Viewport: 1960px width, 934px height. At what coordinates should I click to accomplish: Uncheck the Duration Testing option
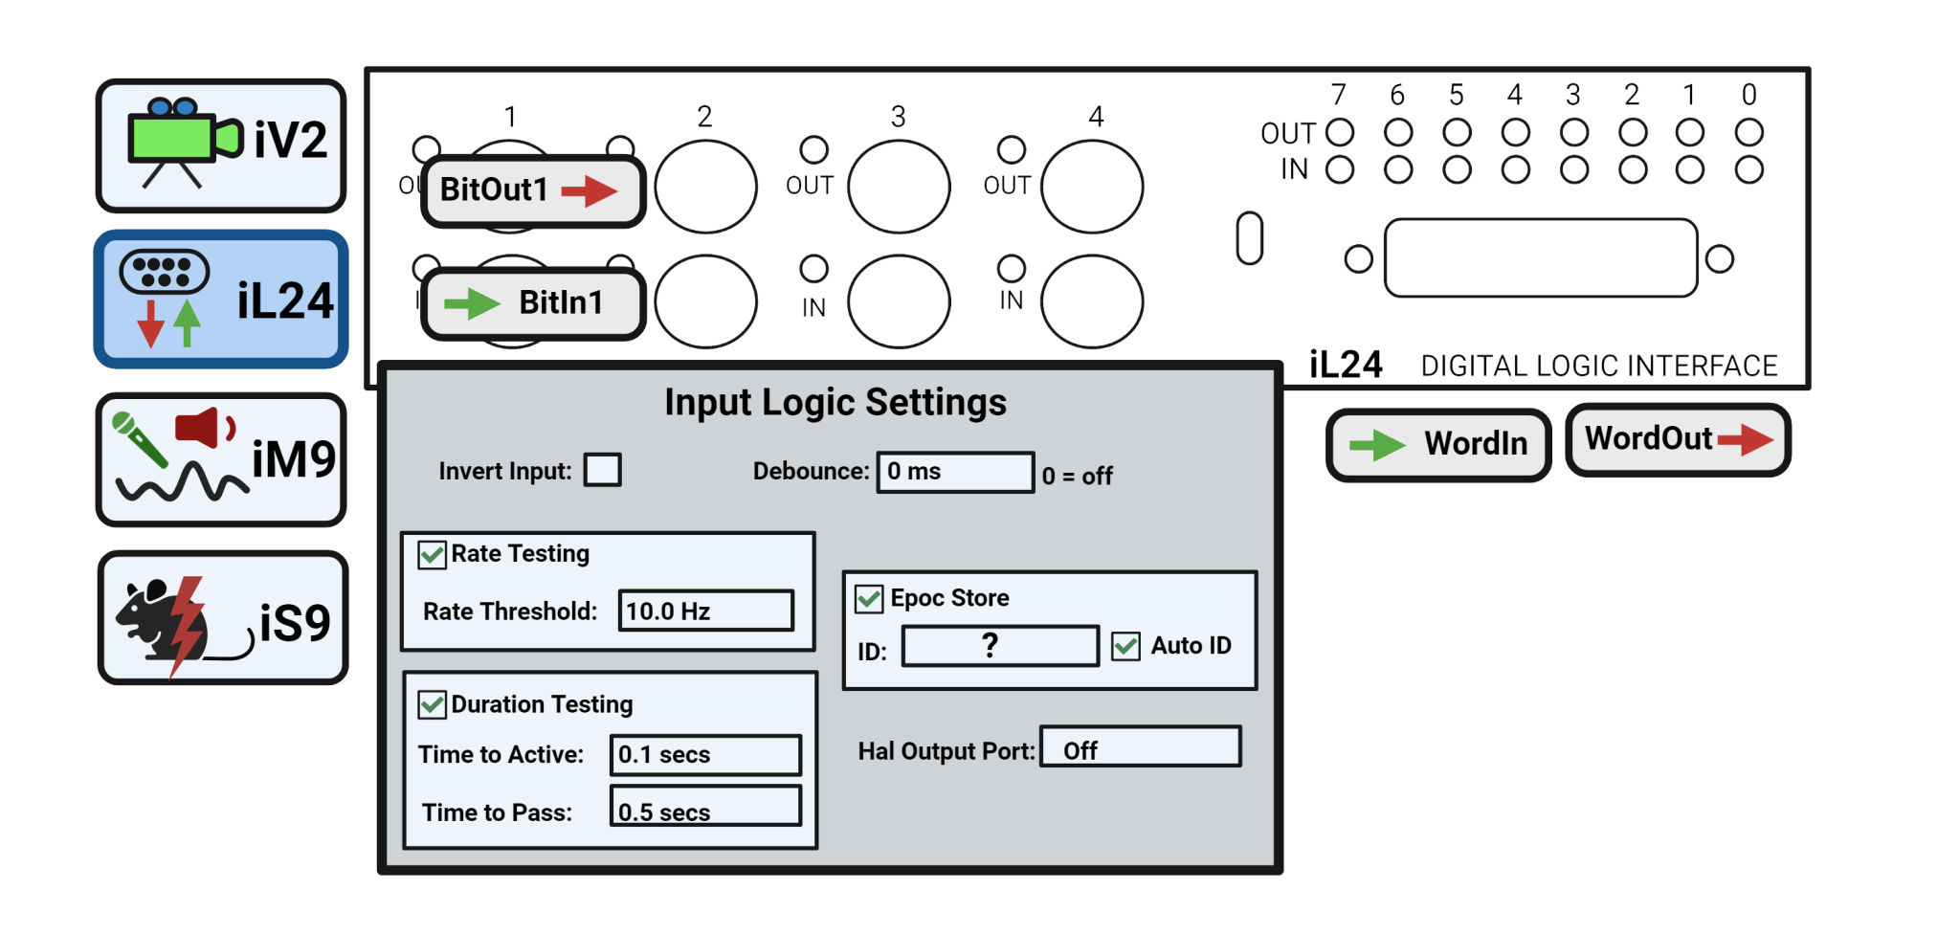coord(432,703)
